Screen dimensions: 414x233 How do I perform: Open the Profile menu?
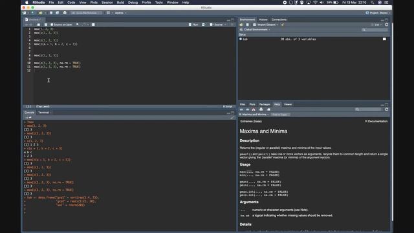pos(146,3)
